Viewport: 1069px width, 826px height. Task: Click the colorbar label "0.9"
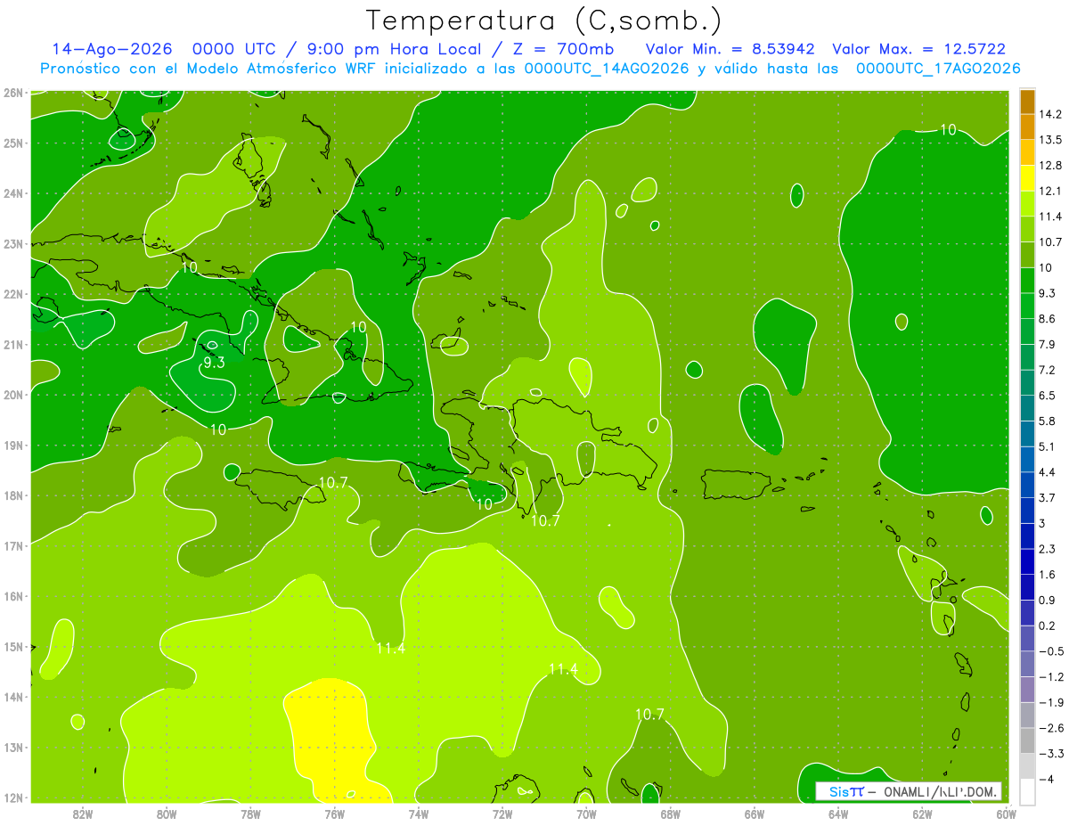coord(1049,600)
